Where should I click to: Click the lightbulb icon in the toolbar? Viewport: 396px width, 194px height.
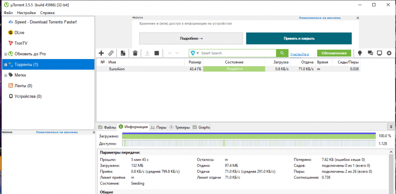pos(360,53)
